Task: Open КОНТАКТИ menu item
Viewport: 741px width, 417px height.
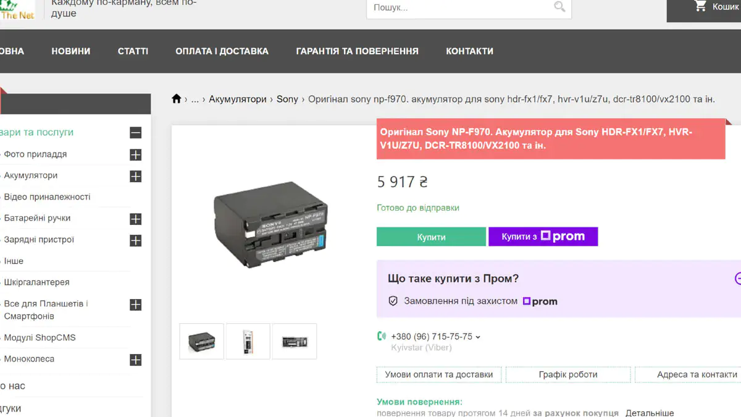Action: (x=470, y=51)
